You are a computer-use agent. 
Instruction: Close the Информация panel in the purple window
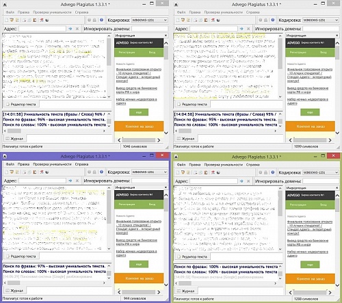[166, 187]
